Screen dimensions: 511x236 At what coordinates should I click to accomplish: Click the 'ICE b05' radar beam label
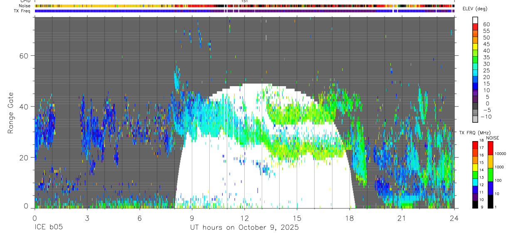coord(48,228)
